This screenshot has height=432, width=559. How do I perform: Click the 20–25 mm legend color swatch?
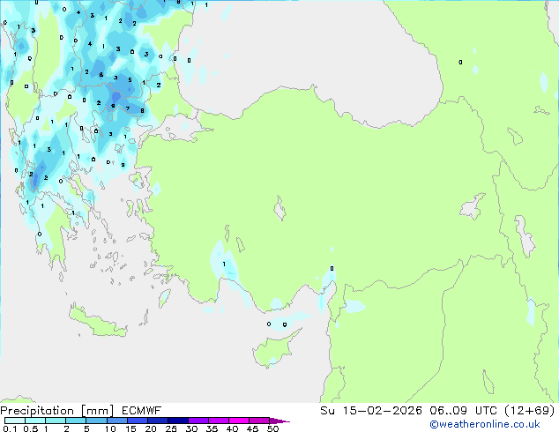click(157, 421)
